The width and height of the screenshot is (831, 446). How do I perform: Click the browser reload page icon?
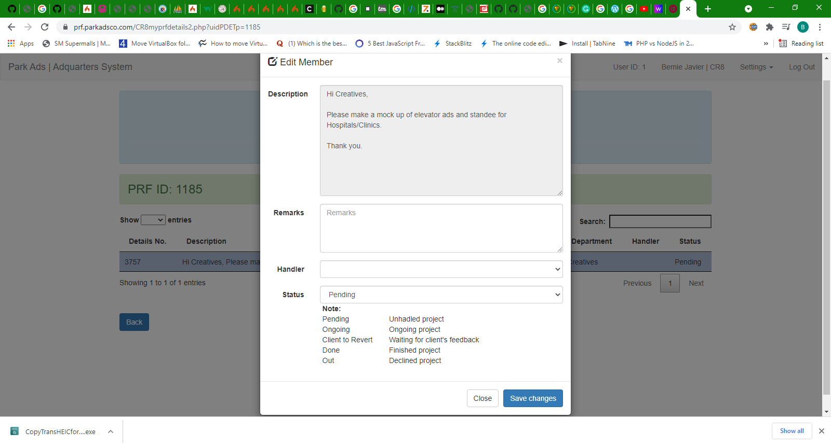[x=45, y=27]
